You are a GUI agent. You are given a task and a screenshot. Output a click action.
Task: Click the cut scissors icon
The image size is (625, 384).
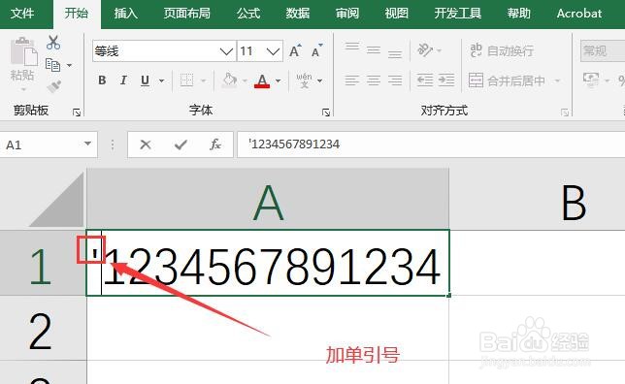pyautogui.click(x=53, y=43)
